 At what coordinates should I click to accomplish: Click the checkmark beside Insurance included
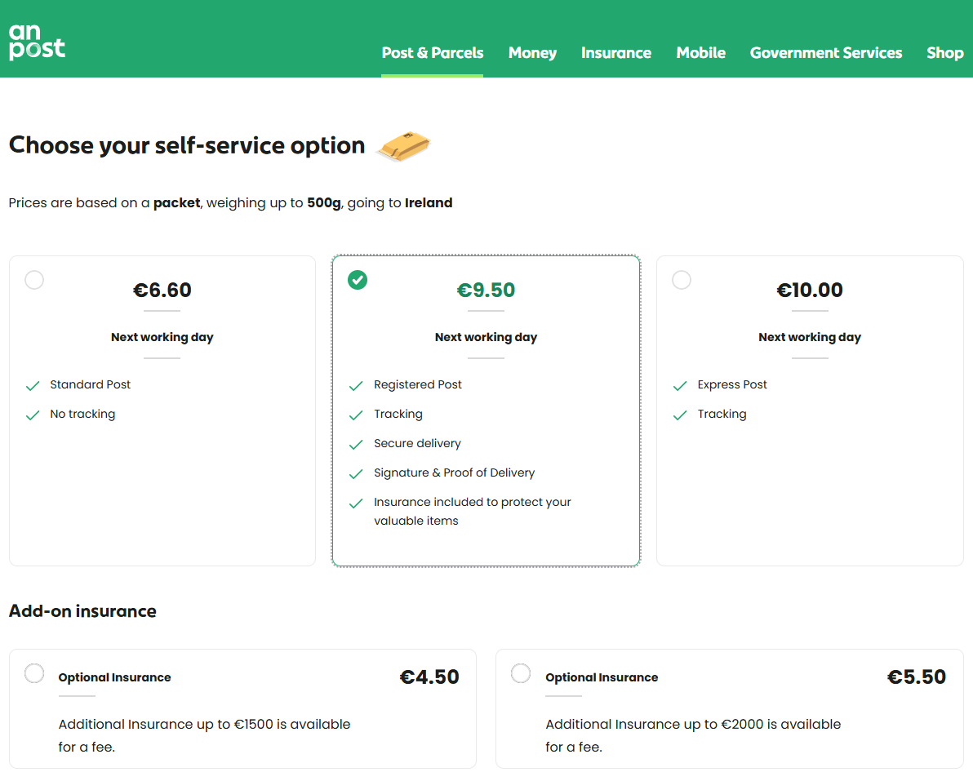coord(356,501)
